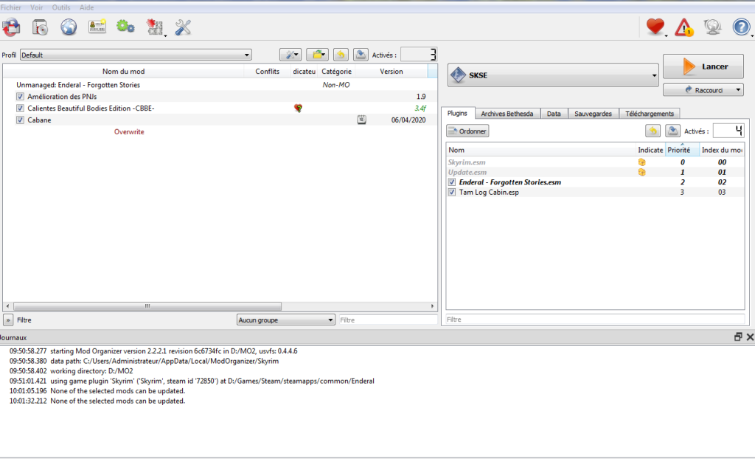755x459 pixels.
Task: Click the Skyrim.esm indicator box icon
Action: [642, 162]
